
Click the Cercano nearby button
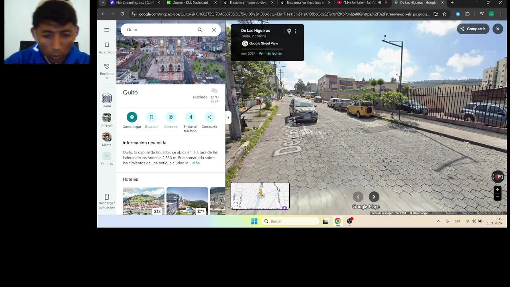pyautogui.click(x=171, y=120)
